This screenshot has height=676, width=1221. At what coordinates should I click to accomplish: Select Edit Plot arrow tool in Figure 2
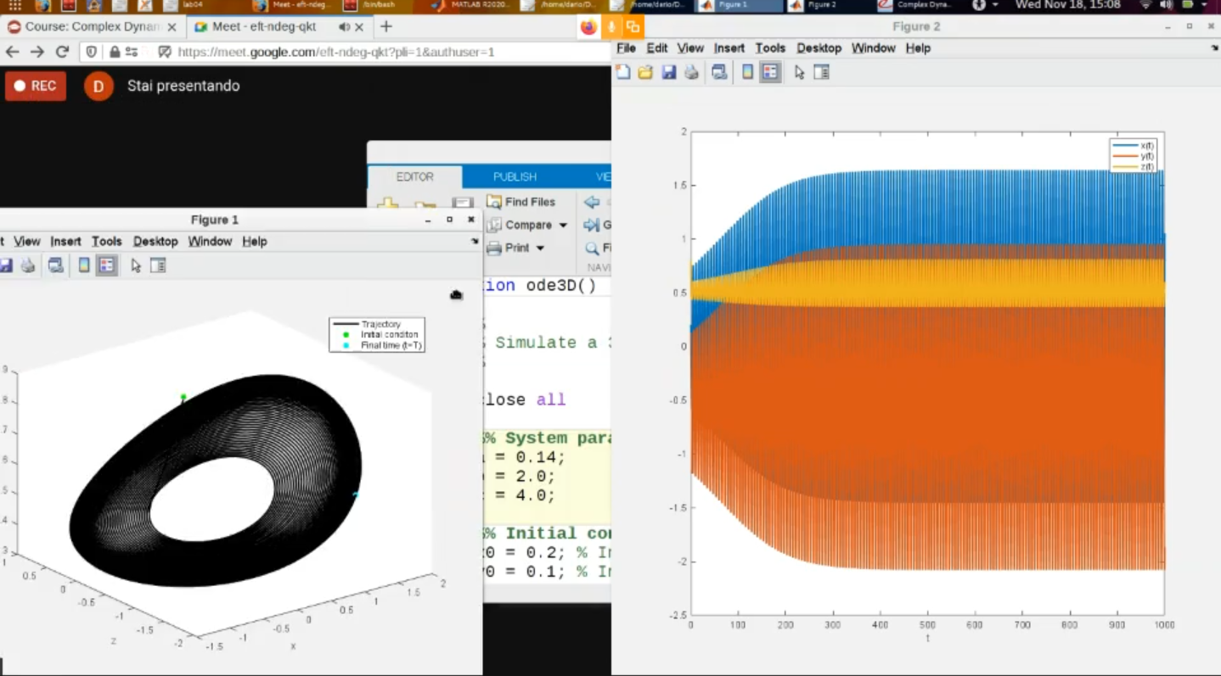tap(799, 73)
